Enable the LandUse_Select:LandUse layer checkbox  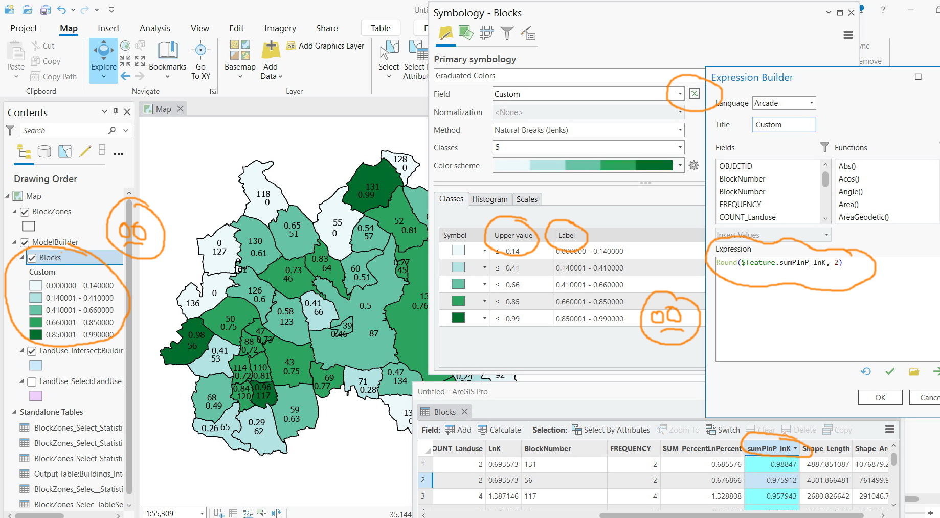[x=32, y=381]
